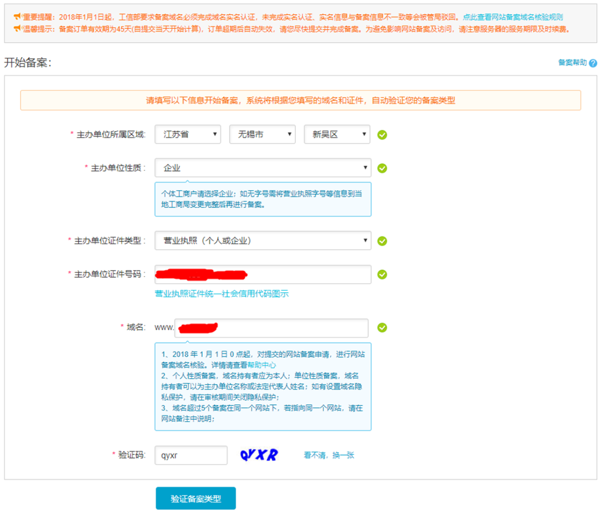The image size is (605, 512).
Task: Click the green checkmark beside the domain field
Action: click(x=382, y=328)
